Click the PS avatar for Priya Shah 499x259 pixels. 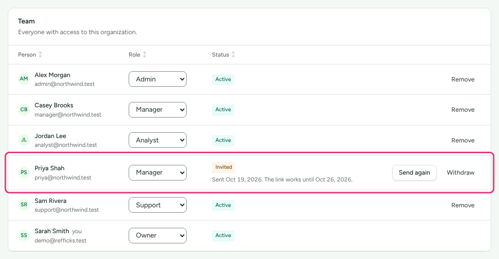click(24, 172)
